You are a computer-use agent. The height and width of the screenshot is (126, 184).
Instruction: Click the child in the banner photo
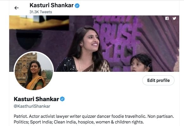[x=141, y=63]
